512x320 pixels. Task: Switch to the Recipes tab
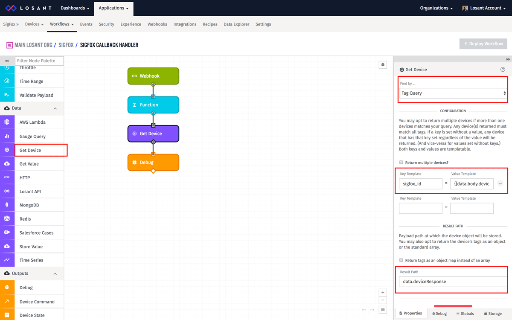(x=210, y=24)
